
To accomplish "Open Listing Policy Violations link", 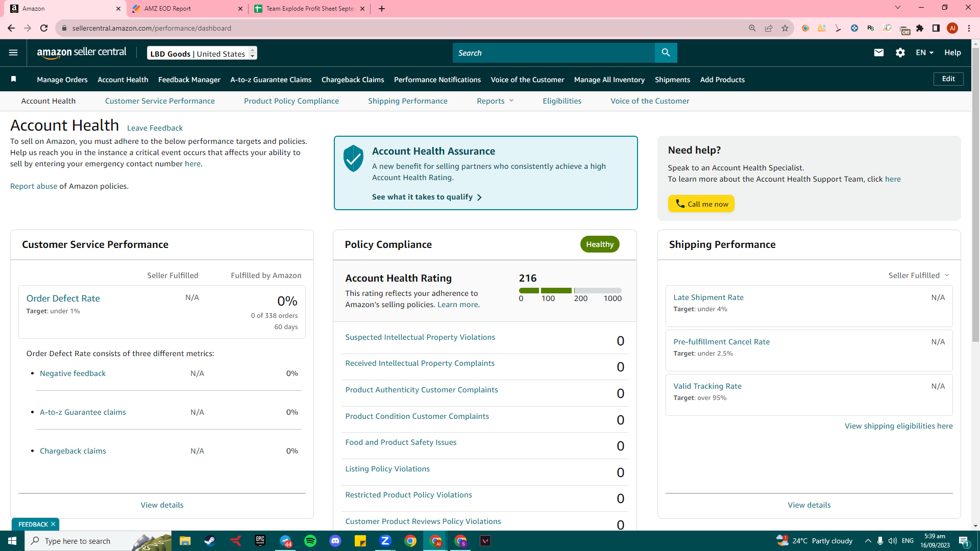I will pyautogui.click(x=387, y=469).
